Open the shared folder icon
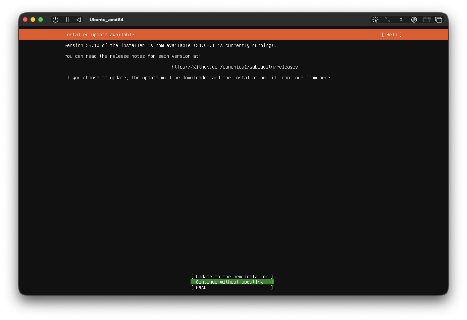The image size is (467, 320). [427, 19]
